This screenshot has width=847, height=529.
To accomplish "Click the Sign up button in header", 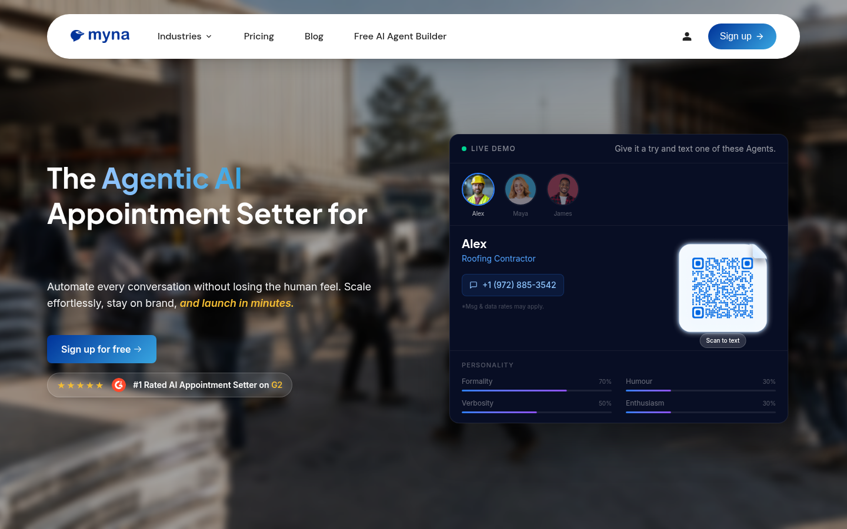I will (742, 36).
